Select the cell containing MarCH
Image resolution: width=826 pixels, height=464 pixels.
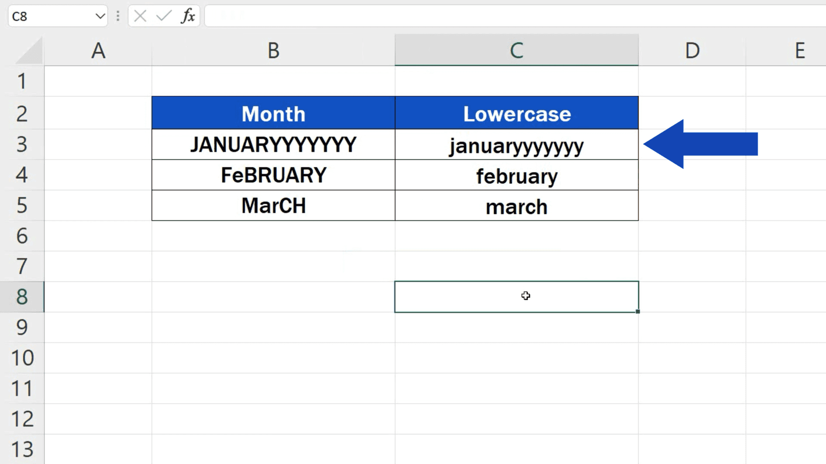click(273, 205)
